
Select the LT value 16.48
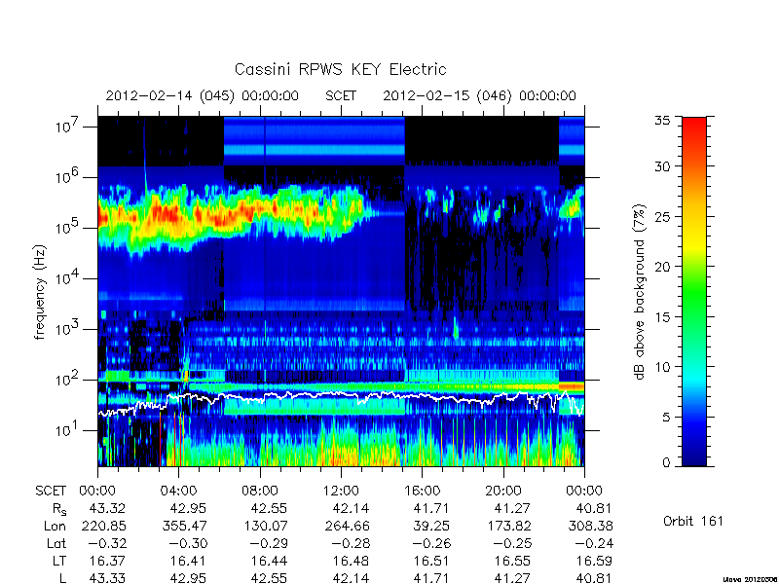coord(352,561)
